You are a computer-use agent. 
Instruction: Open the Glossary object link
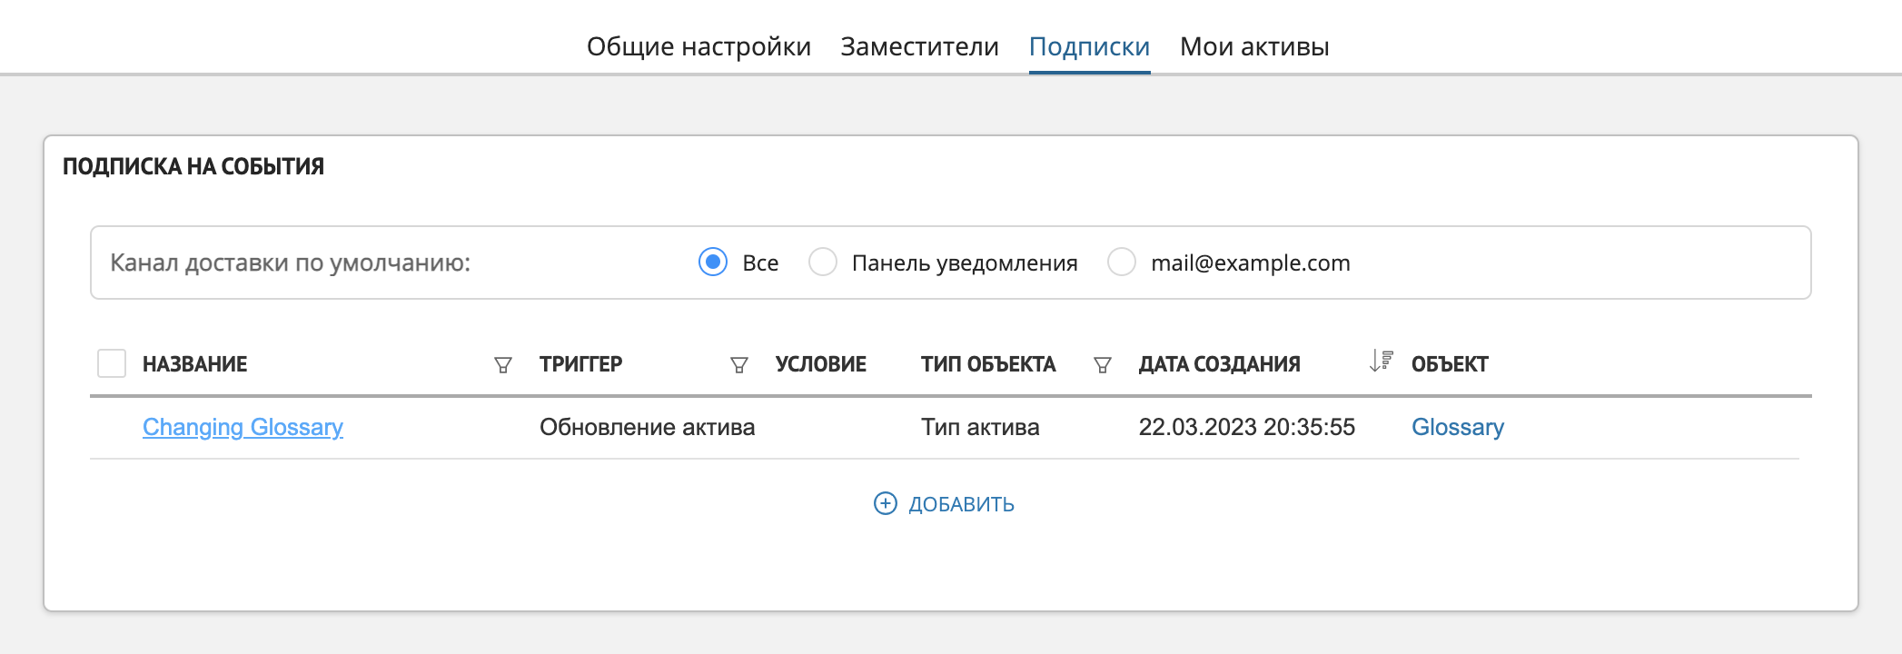point(1458,427)
